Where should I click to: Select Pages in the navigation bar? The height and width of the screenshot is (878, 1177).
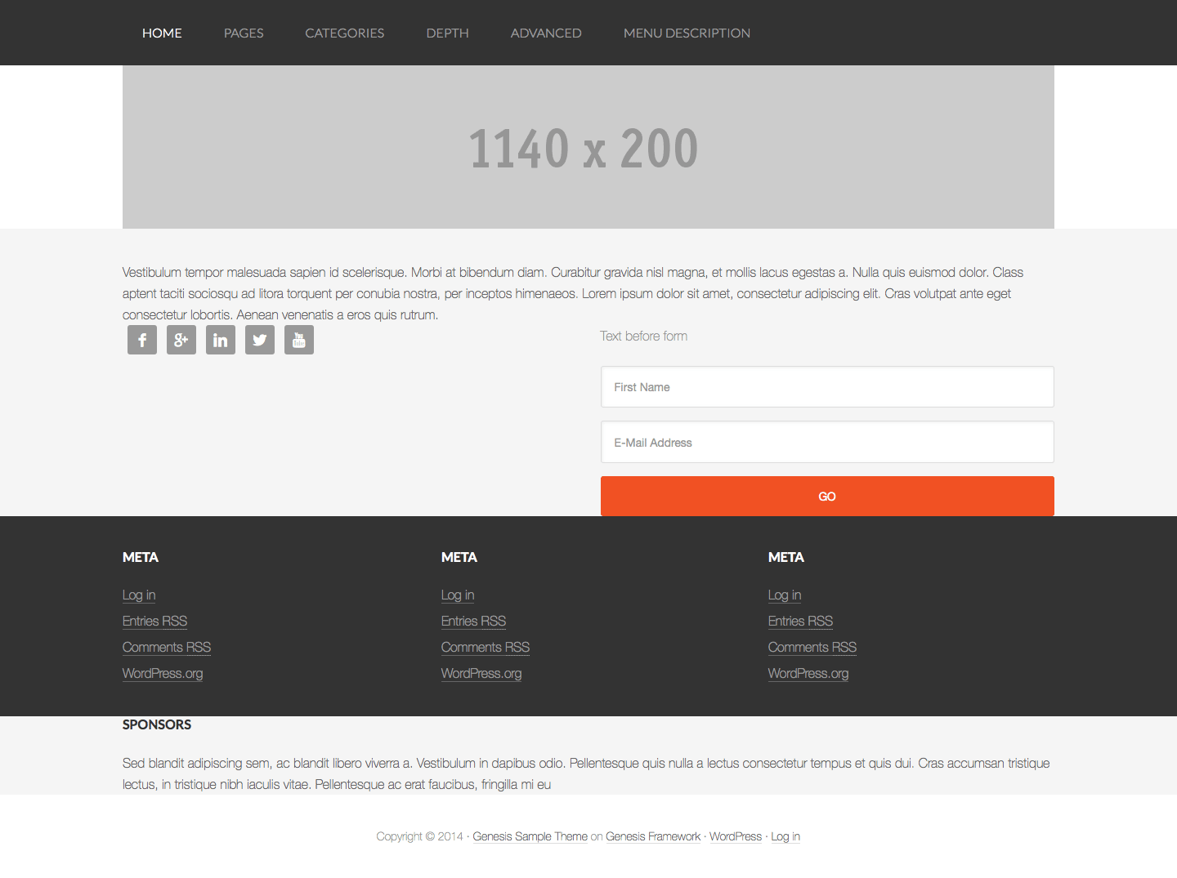coord(244,33)
